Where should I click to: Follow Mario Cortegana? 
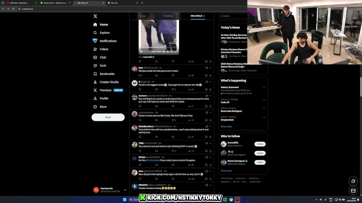pyautogui.click(x=260, y=162)
